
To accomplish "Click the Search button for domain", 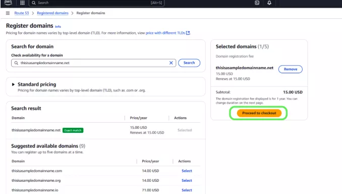I will pos(189,63).
